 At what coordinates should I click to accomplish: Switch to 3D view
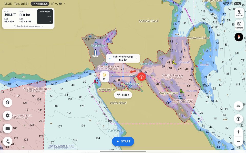tap(238, 106)
